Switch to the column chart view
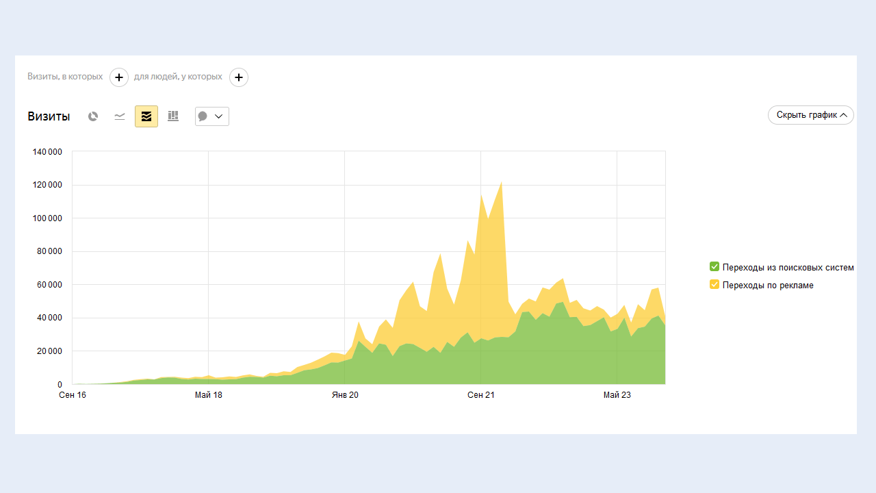Screen dimensions: 876x493 click(x=173, y=116)
